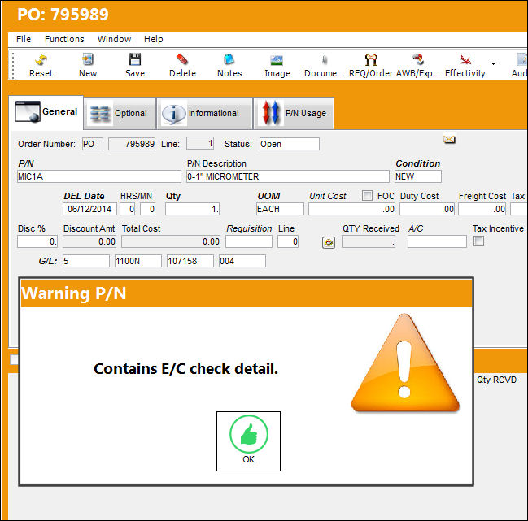Screen dimensions: 528x521
Task: Open the Documents paperclip icon
Action: (324, 60)
